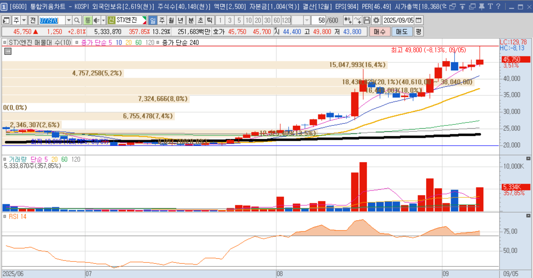Toggle 종가 단순 240 indicator marker
The width and height of the screenshot is (533, 278).
(158, 42)
